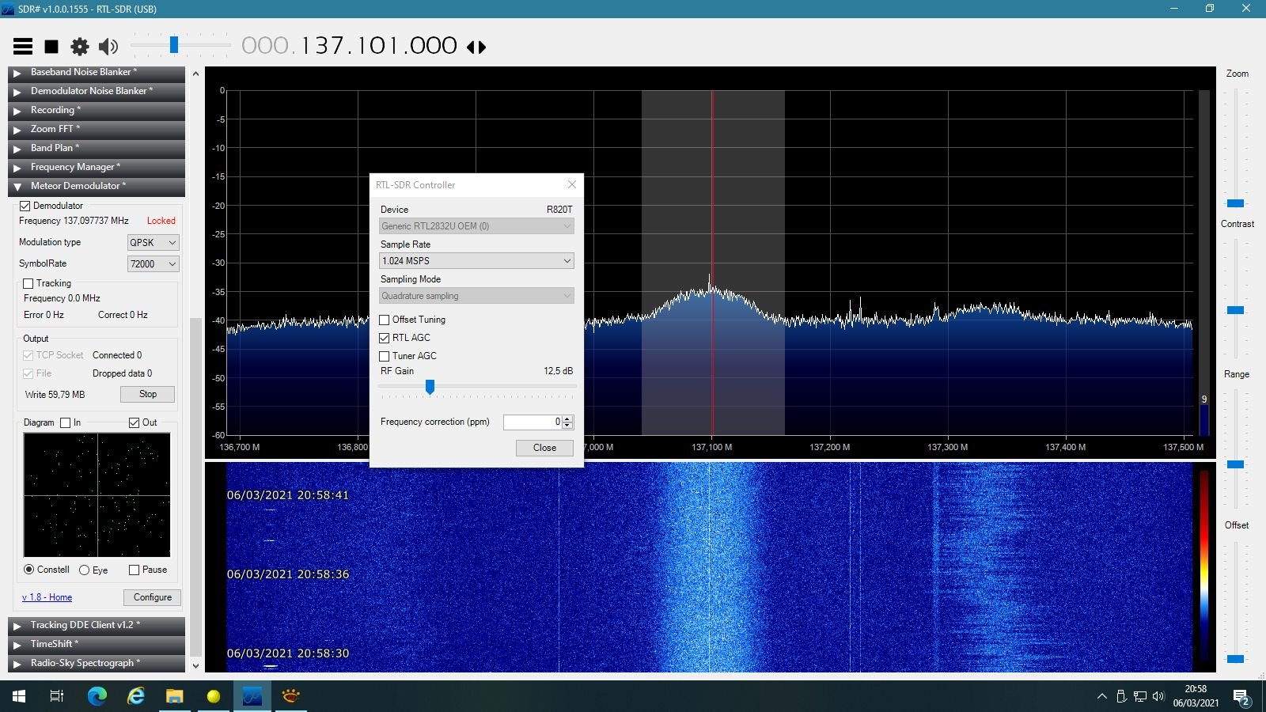Select the Eye diagram radio button
The height and width of the screenshot is (712, 1266).
pyautogui.click(x=84, y=570)
